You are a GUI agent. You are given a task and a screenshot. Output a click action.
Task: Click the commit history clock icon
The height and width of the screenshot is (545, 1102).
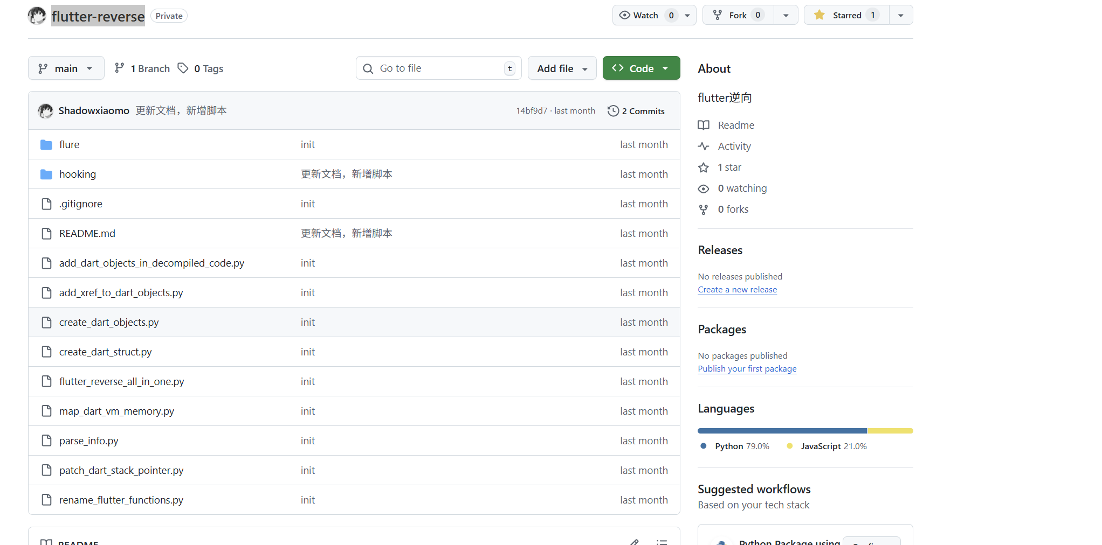[x=613, y=111]
